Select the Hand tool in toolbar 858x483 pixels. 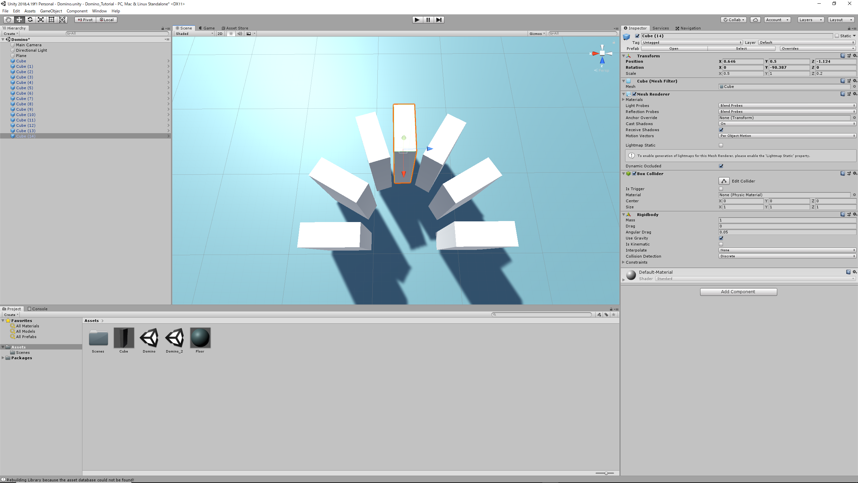click(x=8, y=20)
